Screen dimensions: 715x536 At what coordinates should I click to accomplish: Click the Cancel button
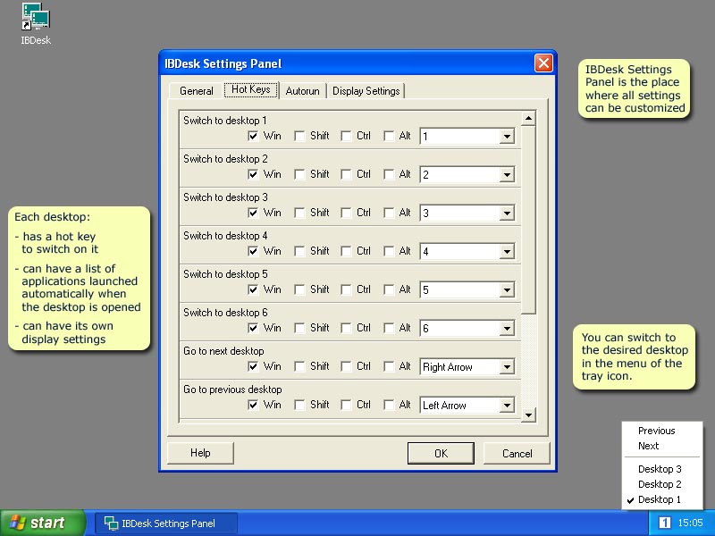tap(517, 453)
